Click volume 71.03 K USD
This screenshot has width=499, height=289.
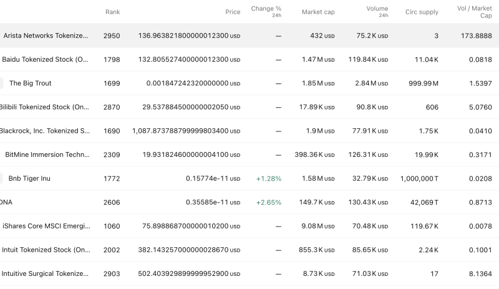pyautogui.click(x=370, y=273)
